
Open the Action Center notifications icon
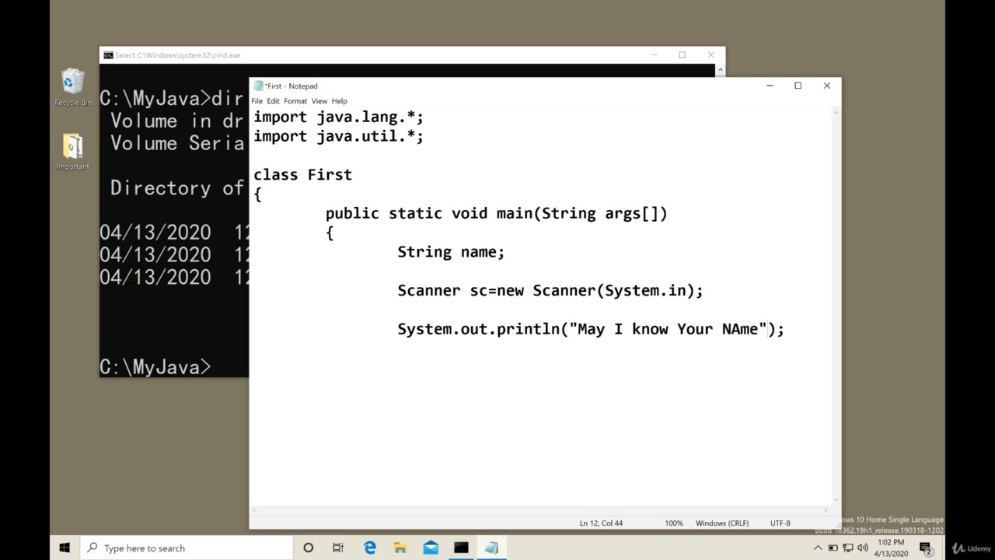pos(927,548)
